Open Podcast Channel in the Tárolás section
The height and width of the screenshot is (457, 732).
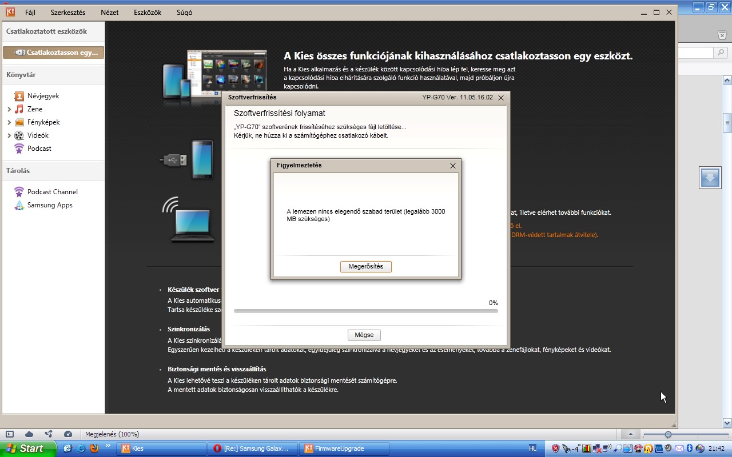pos(53,192)
